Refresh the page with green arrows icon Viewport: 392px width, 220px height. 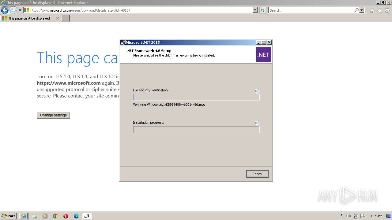click(x=262, y=10)
